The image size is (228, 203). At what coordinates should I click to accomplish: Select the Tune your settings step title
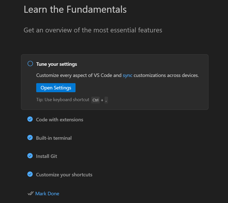56,64
